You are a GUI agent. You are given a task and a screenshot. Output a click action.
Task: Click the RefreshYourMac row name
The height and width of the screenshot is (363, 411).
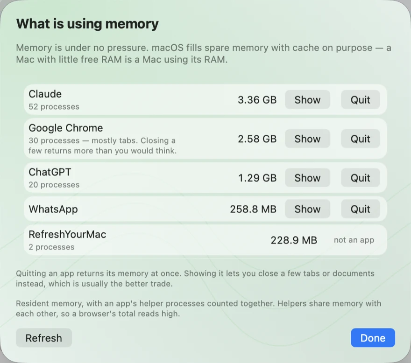[67, 234]
